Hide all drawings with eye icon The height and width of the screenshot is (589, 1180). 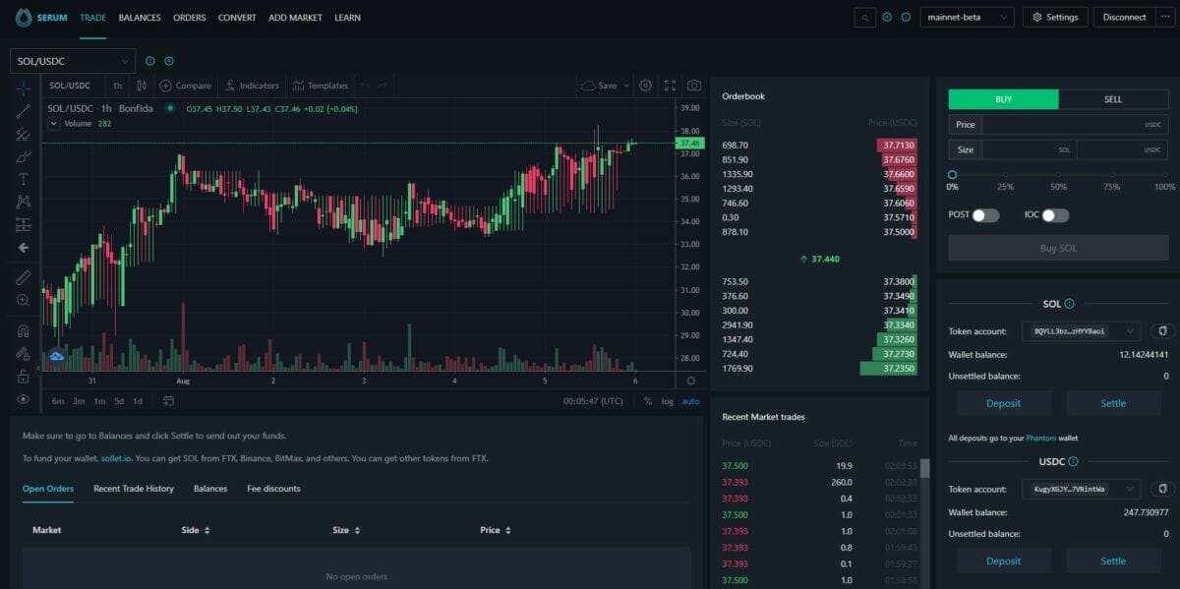point(24,399)
